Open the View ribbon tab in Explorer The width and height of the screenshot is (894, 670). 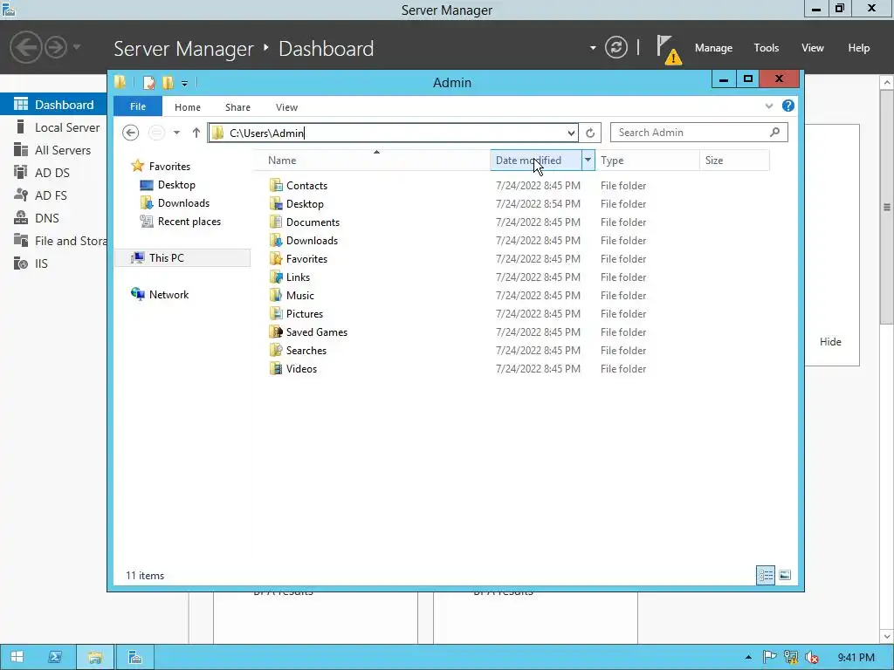286,107
